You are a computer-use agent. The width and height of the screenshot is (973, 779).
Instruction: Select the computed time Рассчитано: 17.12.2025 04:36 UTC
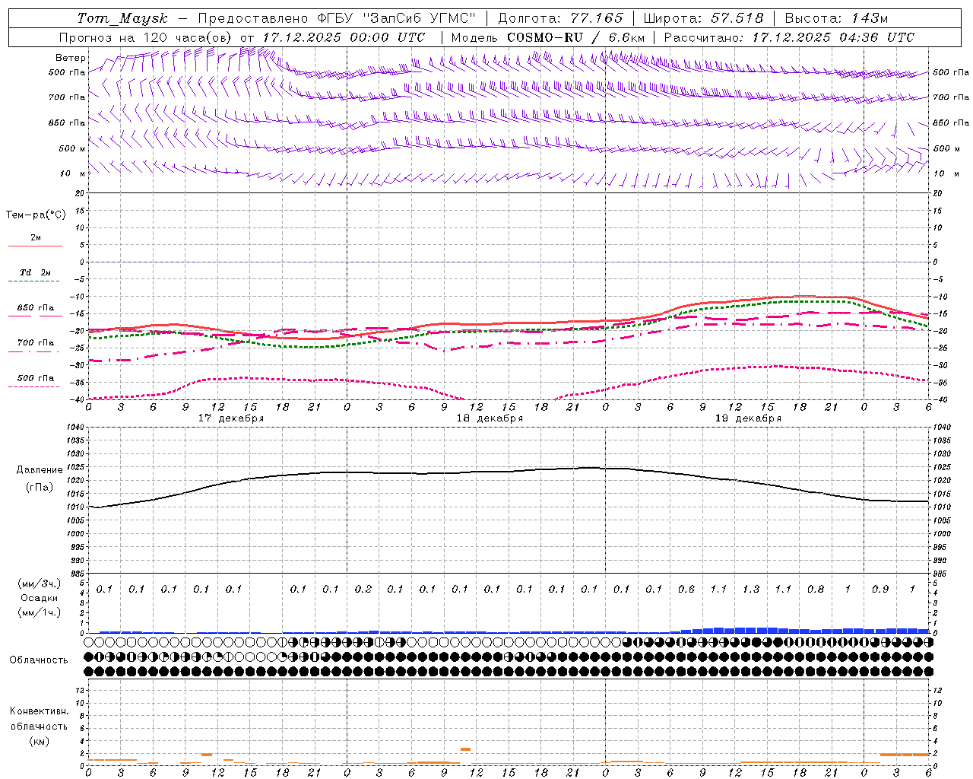click(789, 37)
